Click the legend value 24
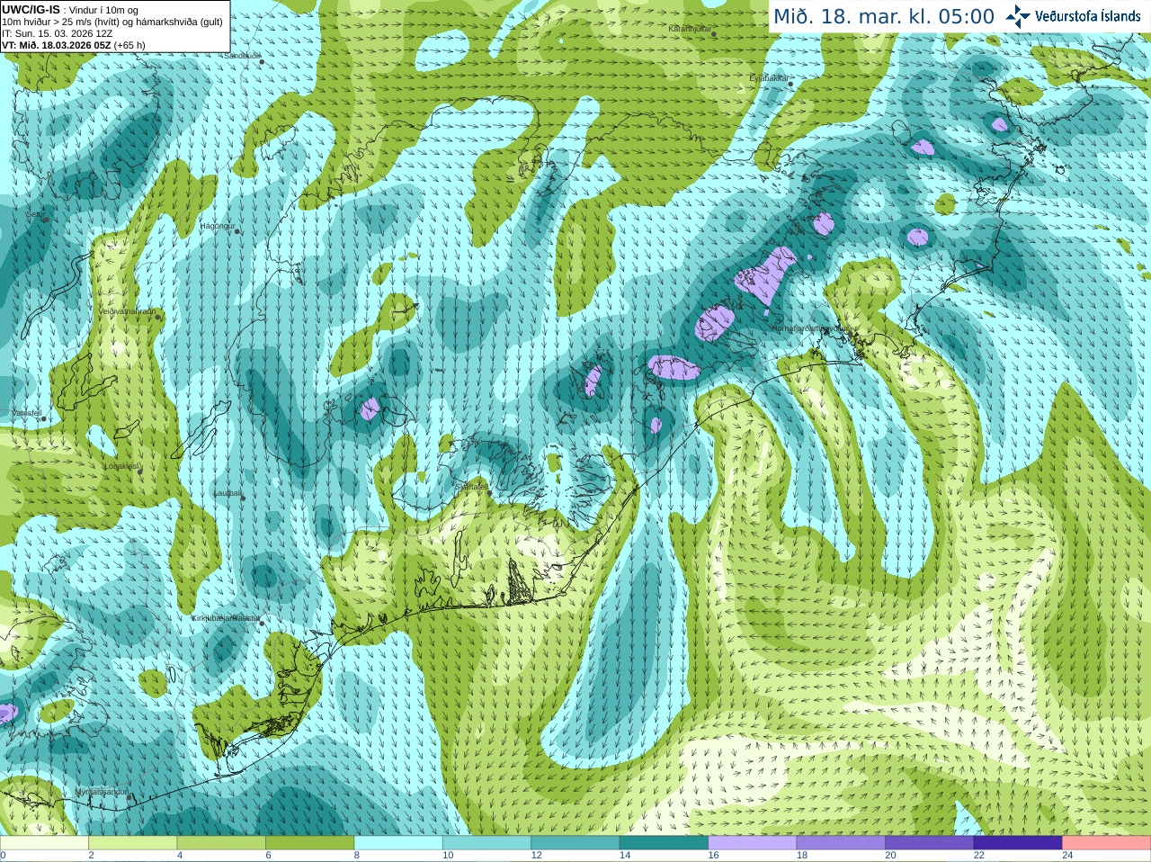Screen dimensions: 1151x862 pyautogui.click(x=1067, y=856)
